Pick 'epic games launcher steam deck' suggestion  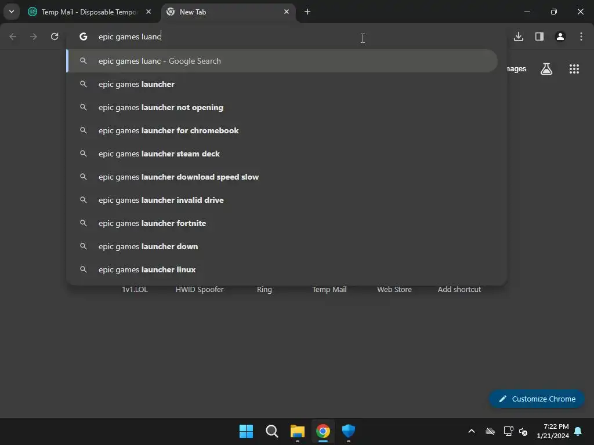point(282,154)
